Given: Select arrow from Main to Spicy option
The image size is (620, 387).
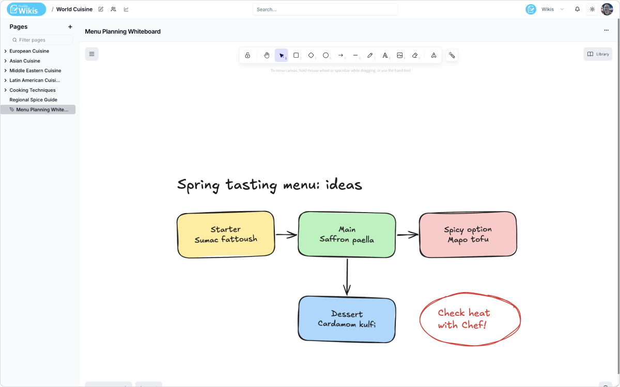Looking at the screenshot, I should pyautogui.click(x=408, y=235).
